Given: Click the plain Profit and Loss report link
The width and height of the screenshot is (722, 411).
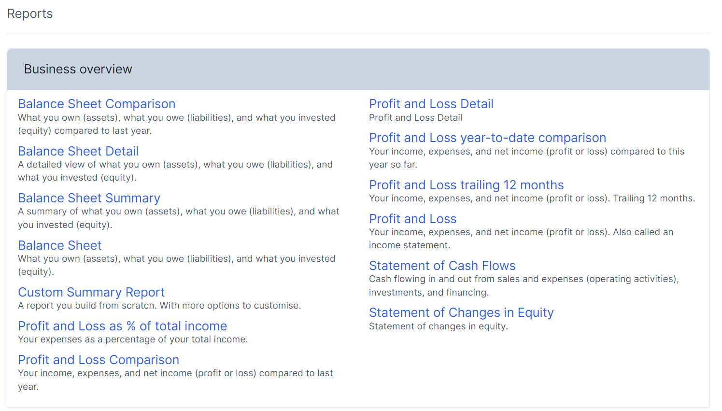Looking at the screenshot, I should [412, 219].
